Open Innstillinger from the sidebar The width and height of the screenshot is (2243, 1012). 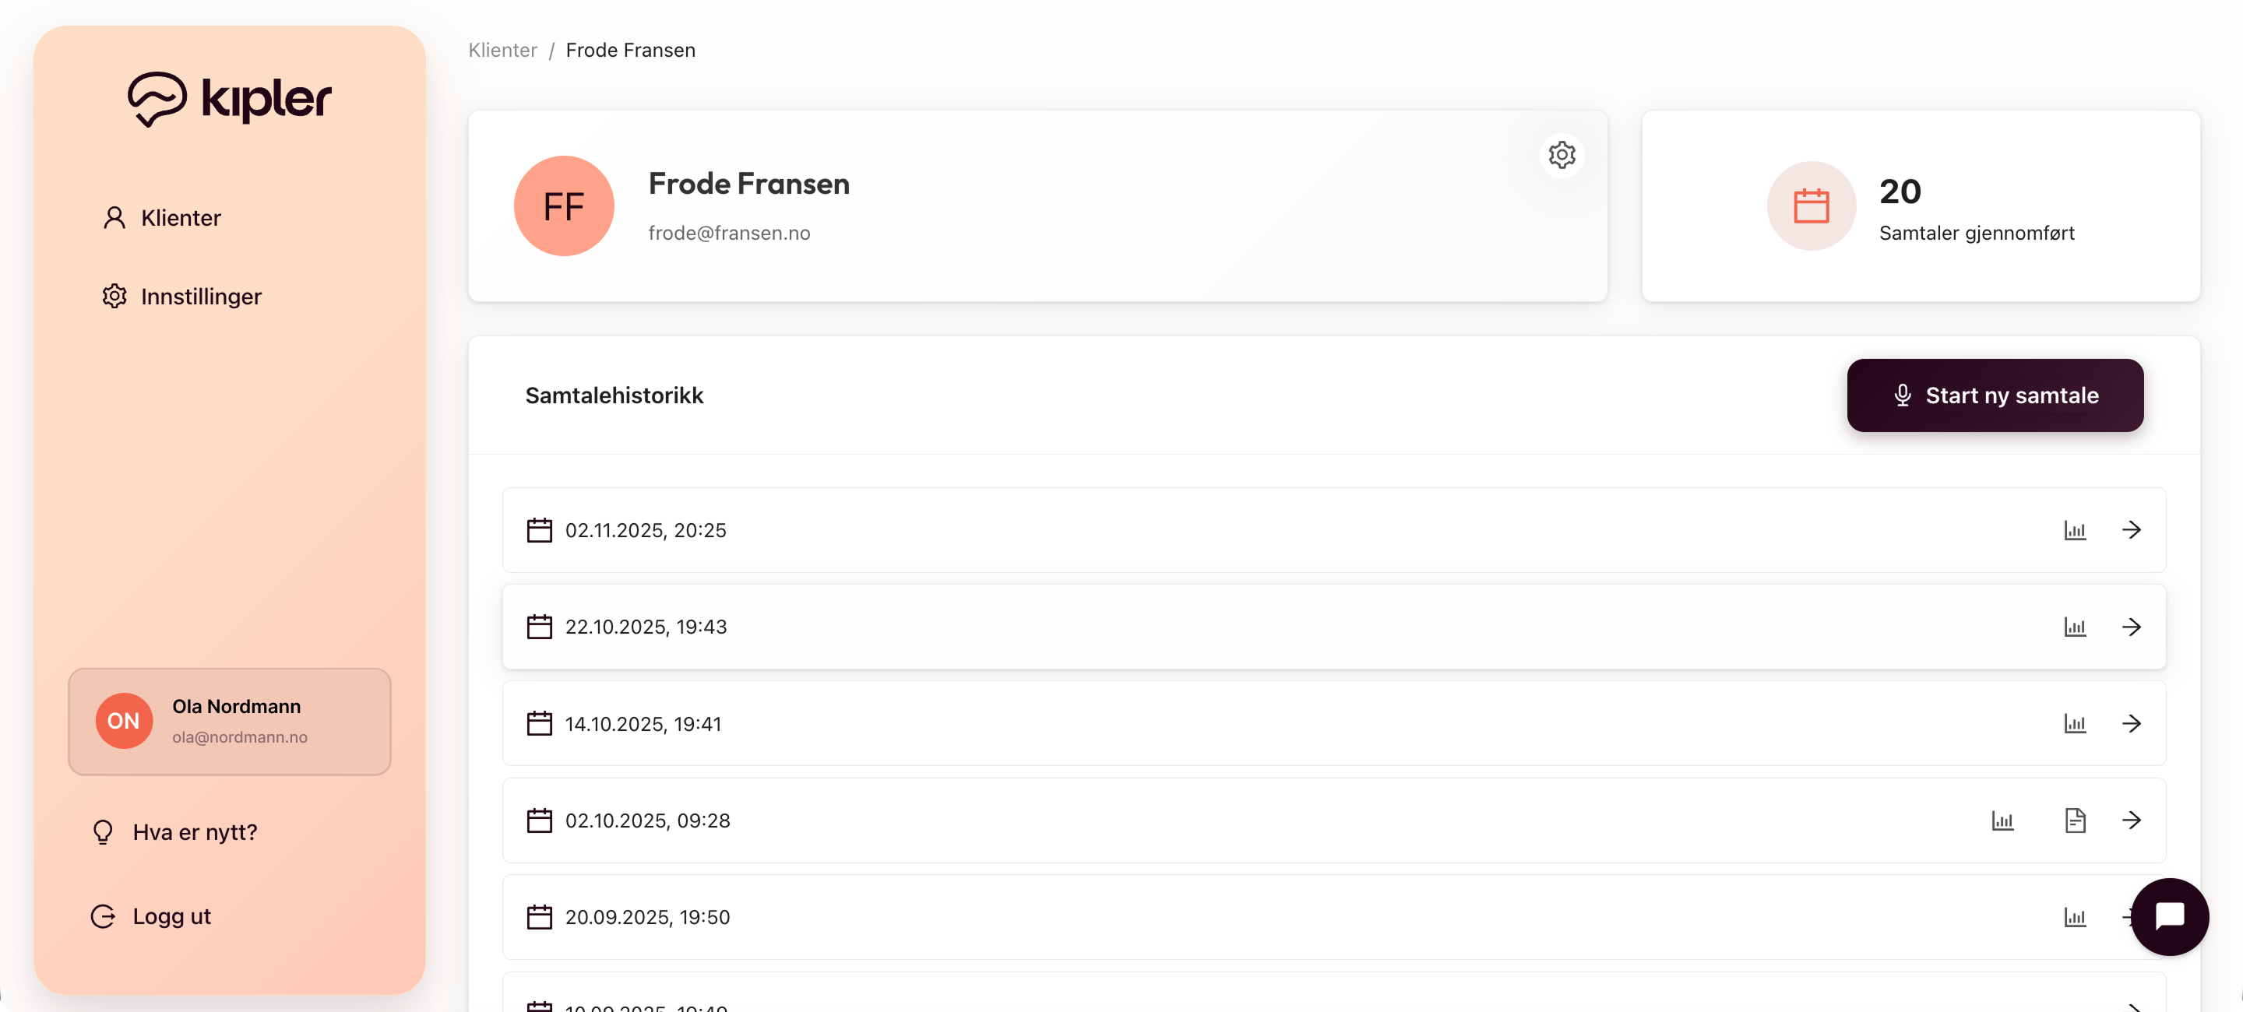(200, 296)
